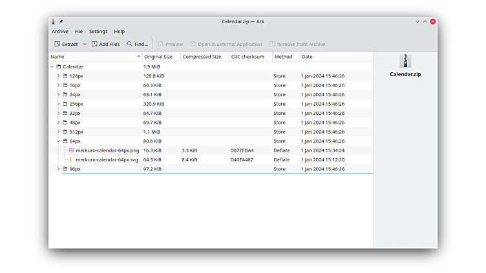Open the Settings menu
This screenshot has height=273, width=486.
[98, 31]
